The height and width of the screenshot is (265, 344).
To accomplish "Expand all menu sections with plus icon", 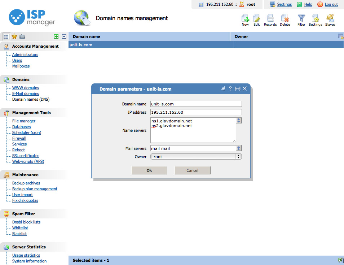I will 56,36.
